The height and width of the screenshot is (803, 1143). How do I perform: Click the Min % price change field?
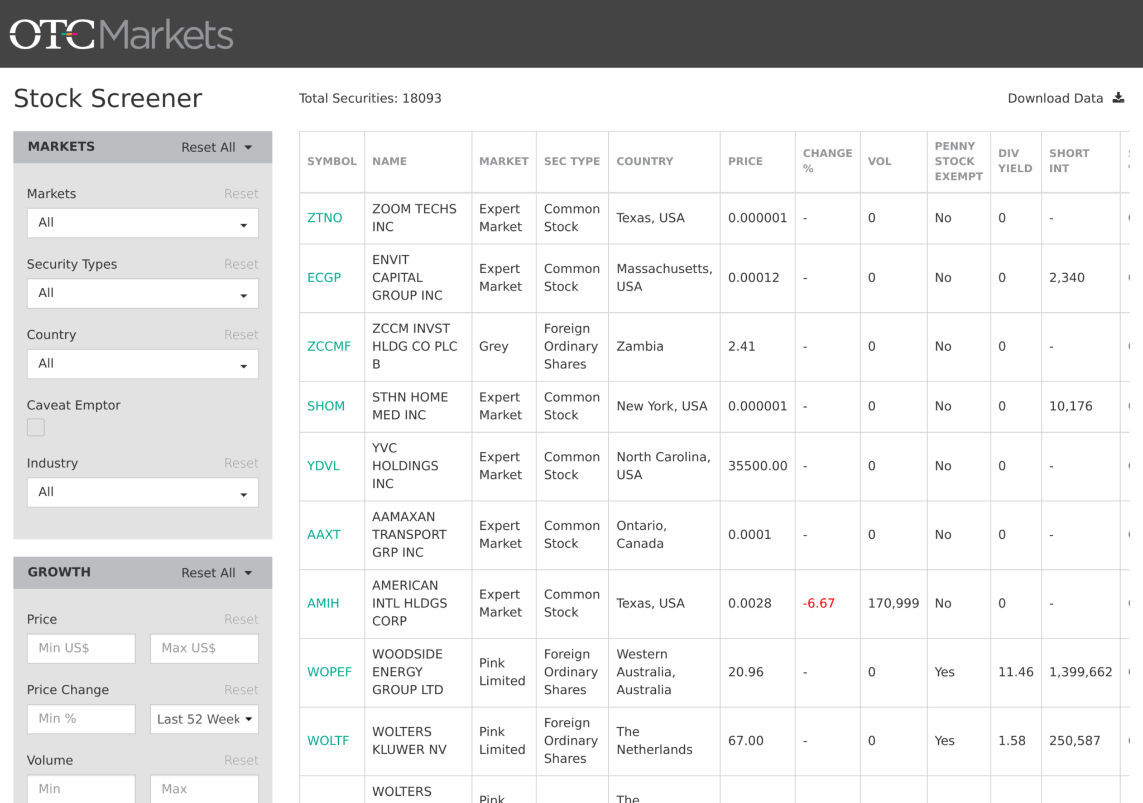click(81, 719)
